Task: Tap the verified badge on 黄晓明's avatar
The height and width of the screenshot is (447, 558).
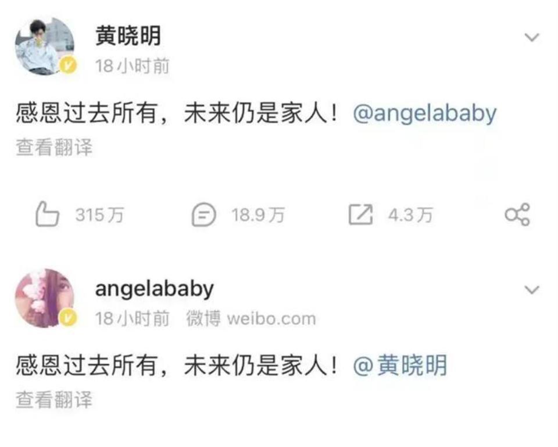Action: coord(68,66)
